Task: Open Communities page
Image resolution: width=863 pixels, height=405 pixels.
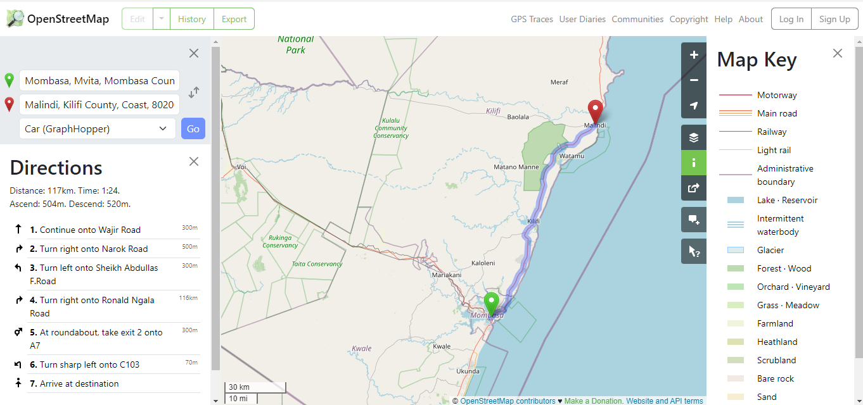Action: 637,19
